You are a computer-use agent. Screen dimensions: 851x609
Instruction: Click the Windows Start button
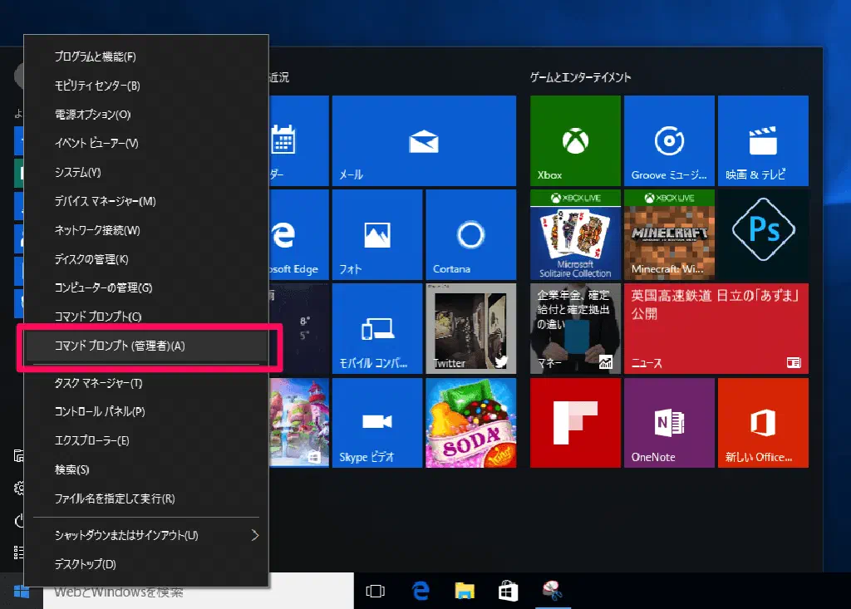[22, 592]
